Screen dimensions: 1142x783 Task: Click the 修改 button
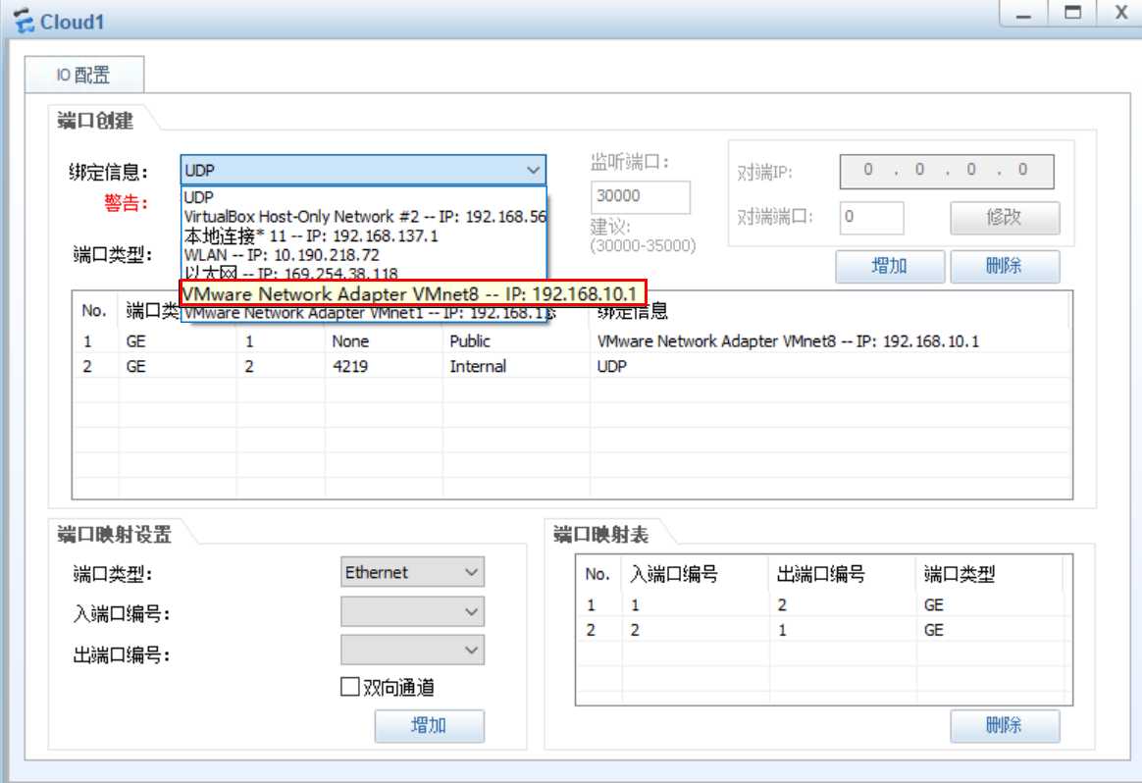pyautogui.click(x=1005, y=217)
